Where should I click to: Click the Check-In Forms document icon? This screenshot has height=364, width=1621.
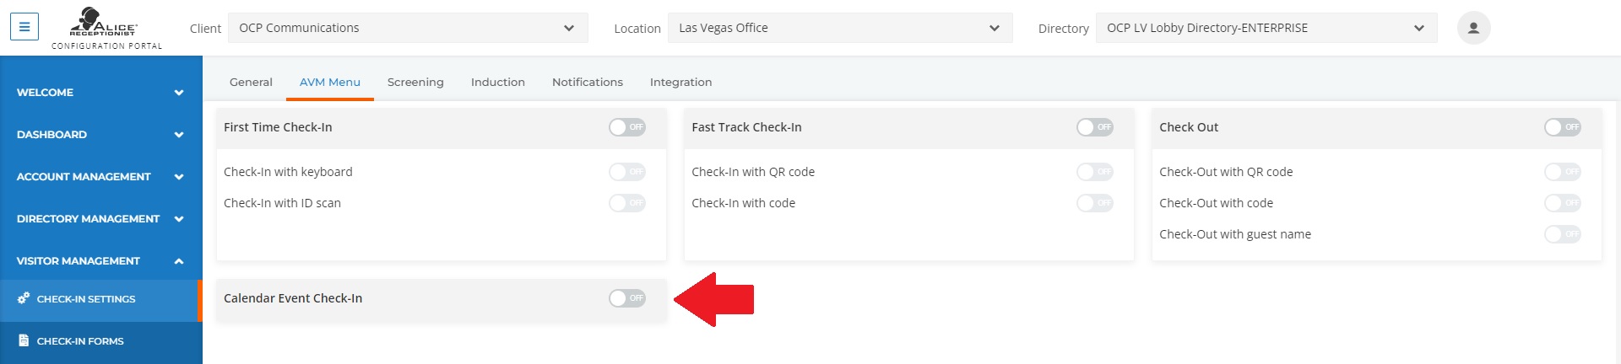pos(24,340)
